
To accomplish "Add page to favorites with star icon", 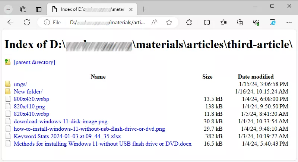I will [x=169, y=23].
